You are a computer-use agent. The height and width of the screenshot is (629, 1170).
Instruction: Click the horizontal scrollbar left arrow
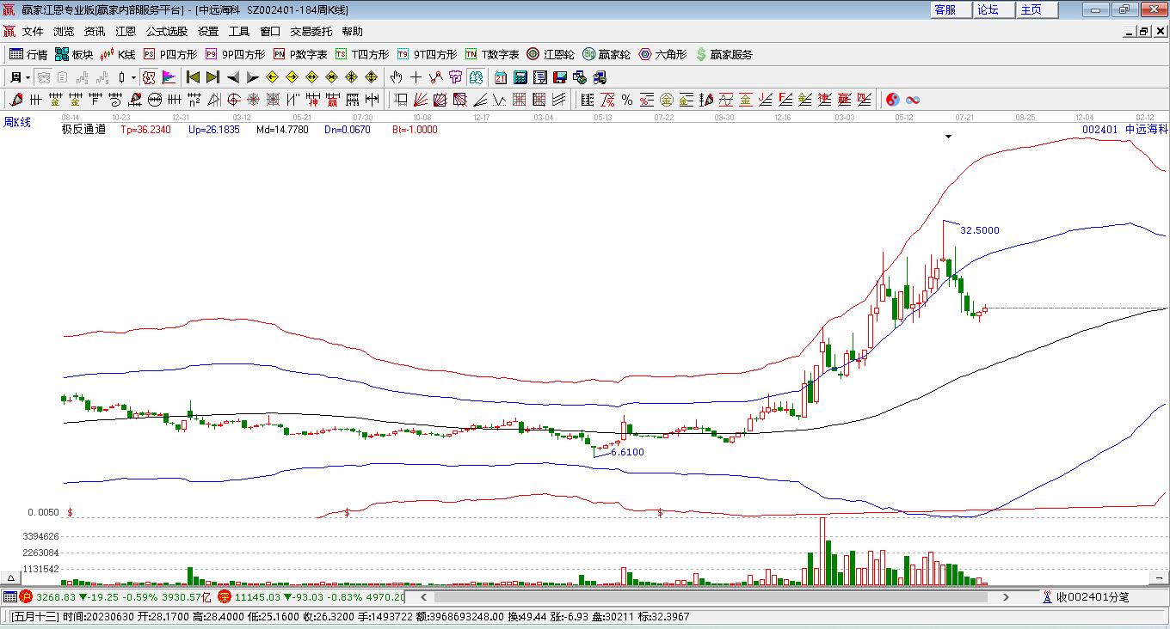[422, 596]
